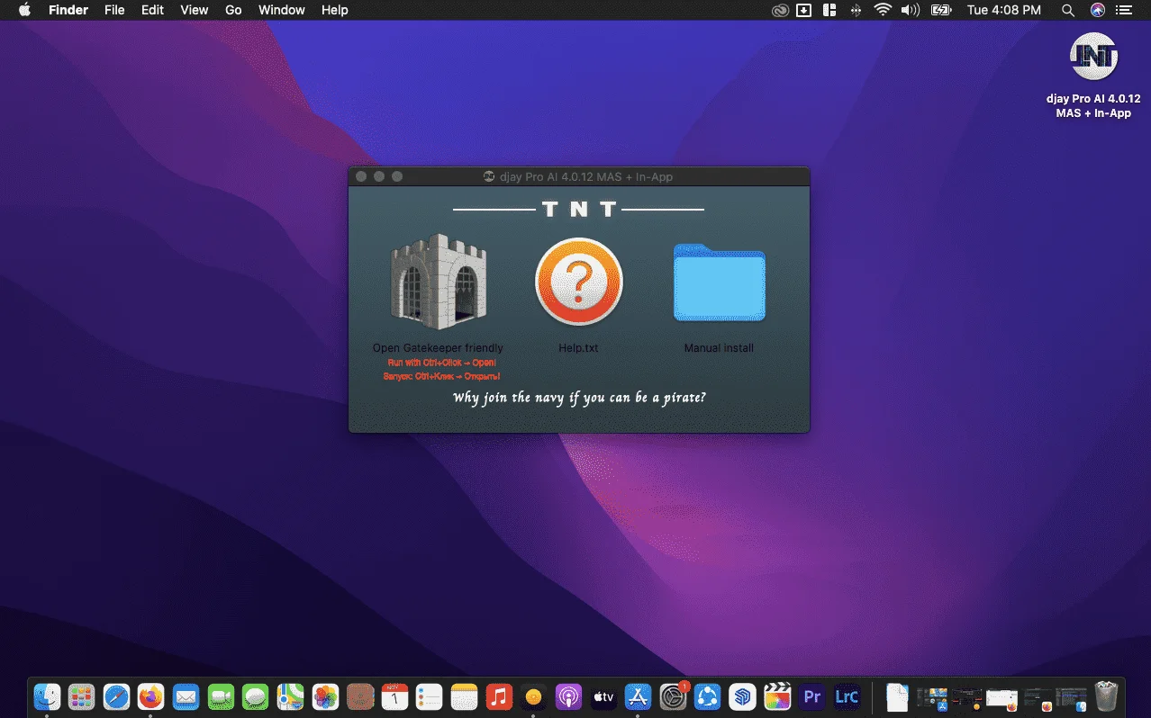This screenshot has height=718, width=1151.
Task: Open Messages from the Dock
Action: pyautogui.click(x=256, y=696)
